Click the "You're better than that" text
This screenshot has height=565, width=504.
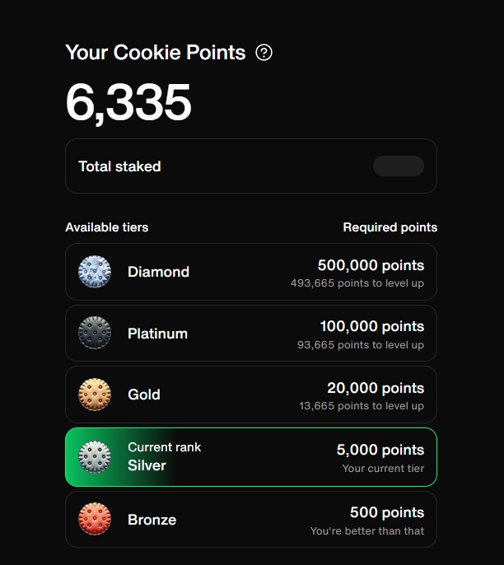tap(367, 531)
